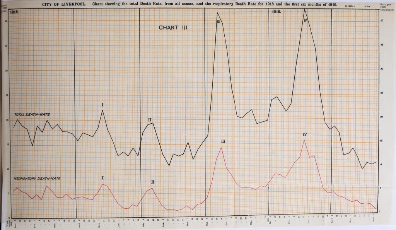Click the 'CITY OF LIVERPOOL.' heading text
The width and height of the screenshot is (396, 230).
pos(64,4)
